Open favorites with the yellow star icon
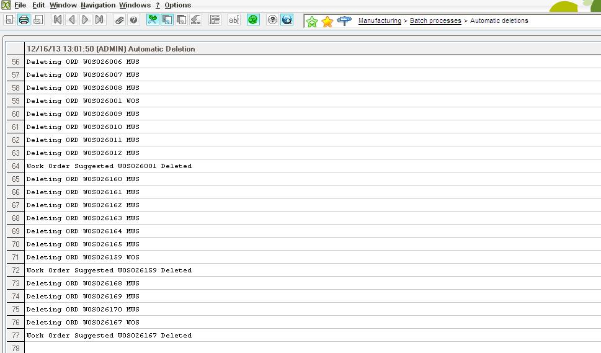601x353 pixels. click(x=327, y=22)
